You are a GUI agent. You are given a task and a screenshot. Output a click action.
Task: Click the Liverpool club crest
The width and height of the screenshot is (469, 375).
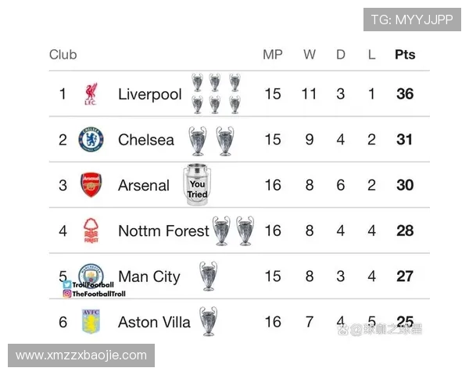(x=91, y=95)
